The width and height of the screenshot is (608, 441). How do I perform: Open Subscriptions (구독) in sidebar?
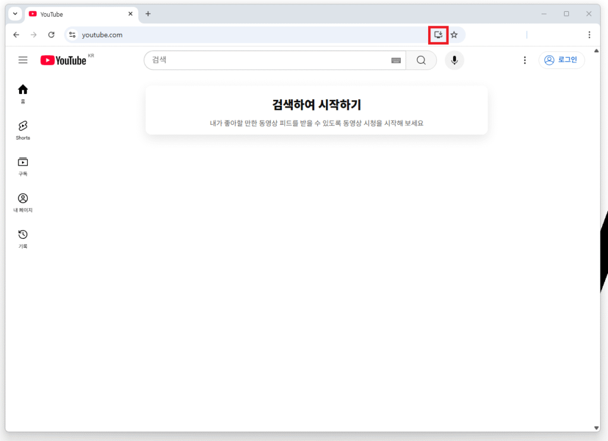(23, 166)
